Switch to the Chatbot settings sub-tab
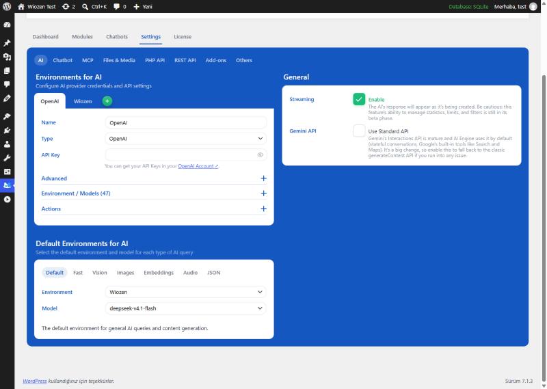Image resolution: width=547 pixels, height=389 pixels. [63, 60]
